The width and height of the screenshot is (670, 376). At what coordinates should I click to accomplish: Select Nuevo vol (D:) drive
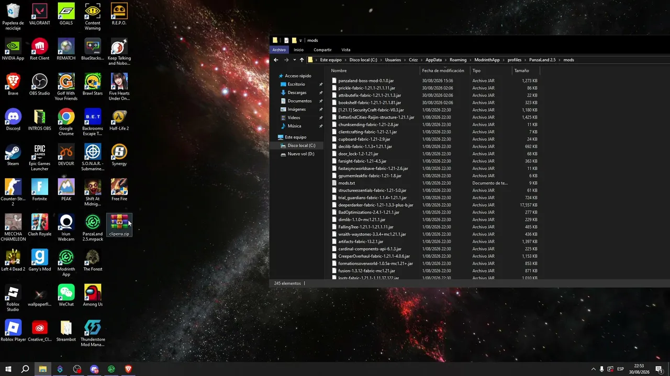(301, 154)
